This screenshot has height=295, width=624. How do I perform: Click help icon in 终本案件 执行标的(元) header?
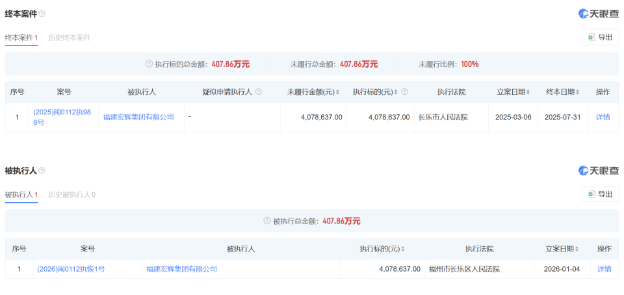pos(405,92)
